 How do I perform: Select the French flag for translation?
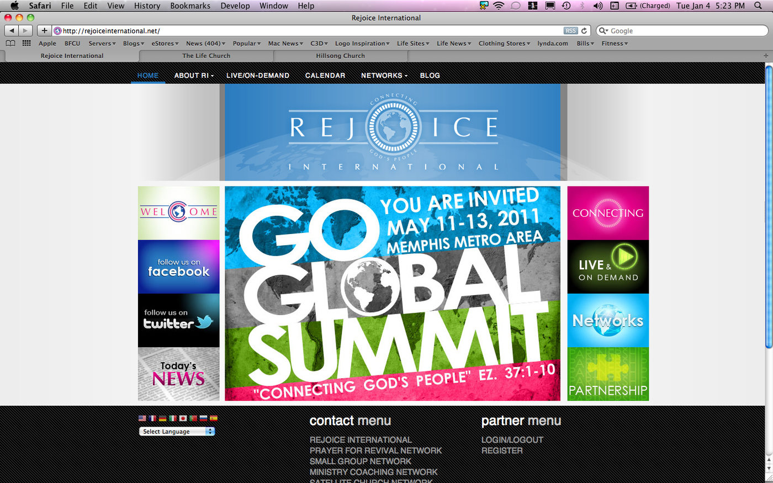(x=152, y=418)
